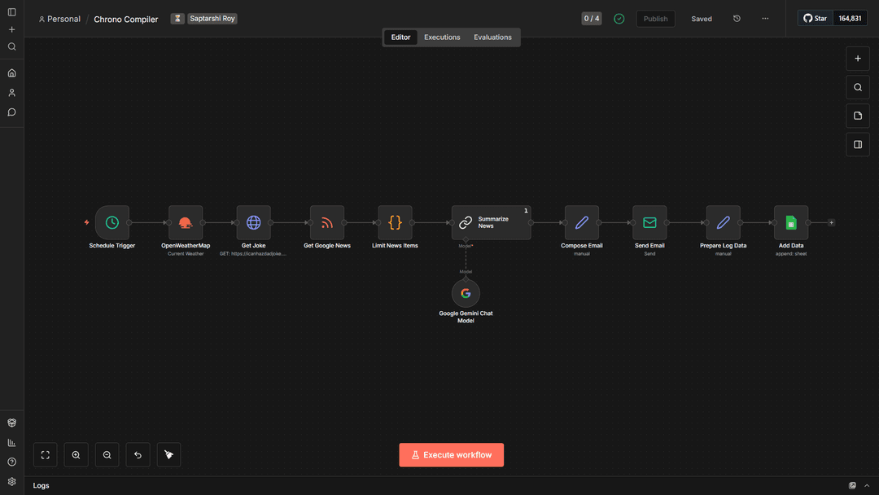Select the Schedule Trigger node
This screenshot has height=495, width=879.
pyautogui.click(x=112, y=222)
